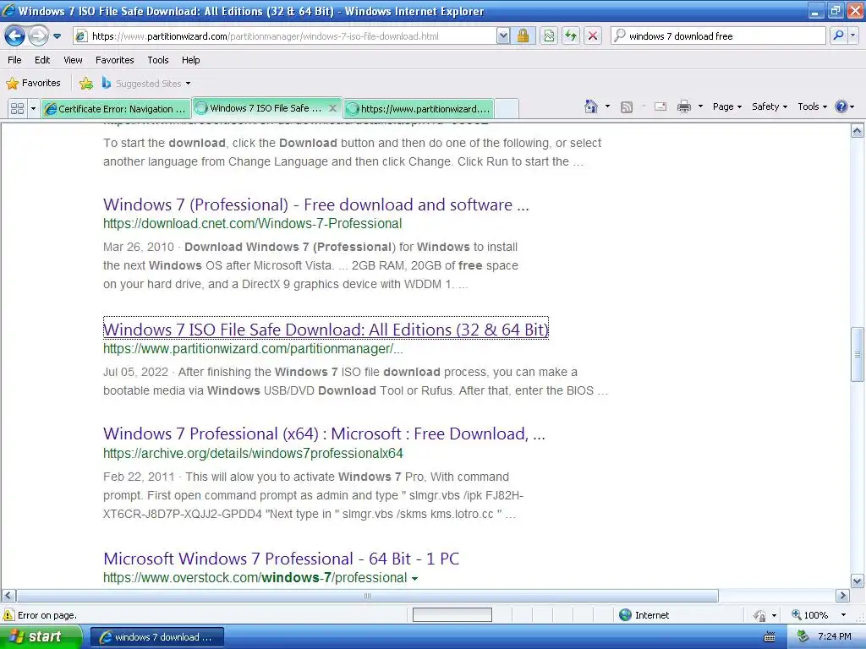Expand the zoom level dropdown arrow
This screenshot has height=649, width=866.
coord(843,615)
